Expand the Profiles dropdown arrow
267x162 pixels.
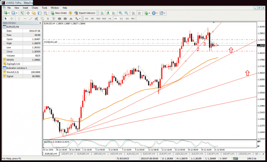(x=16, y=13)
